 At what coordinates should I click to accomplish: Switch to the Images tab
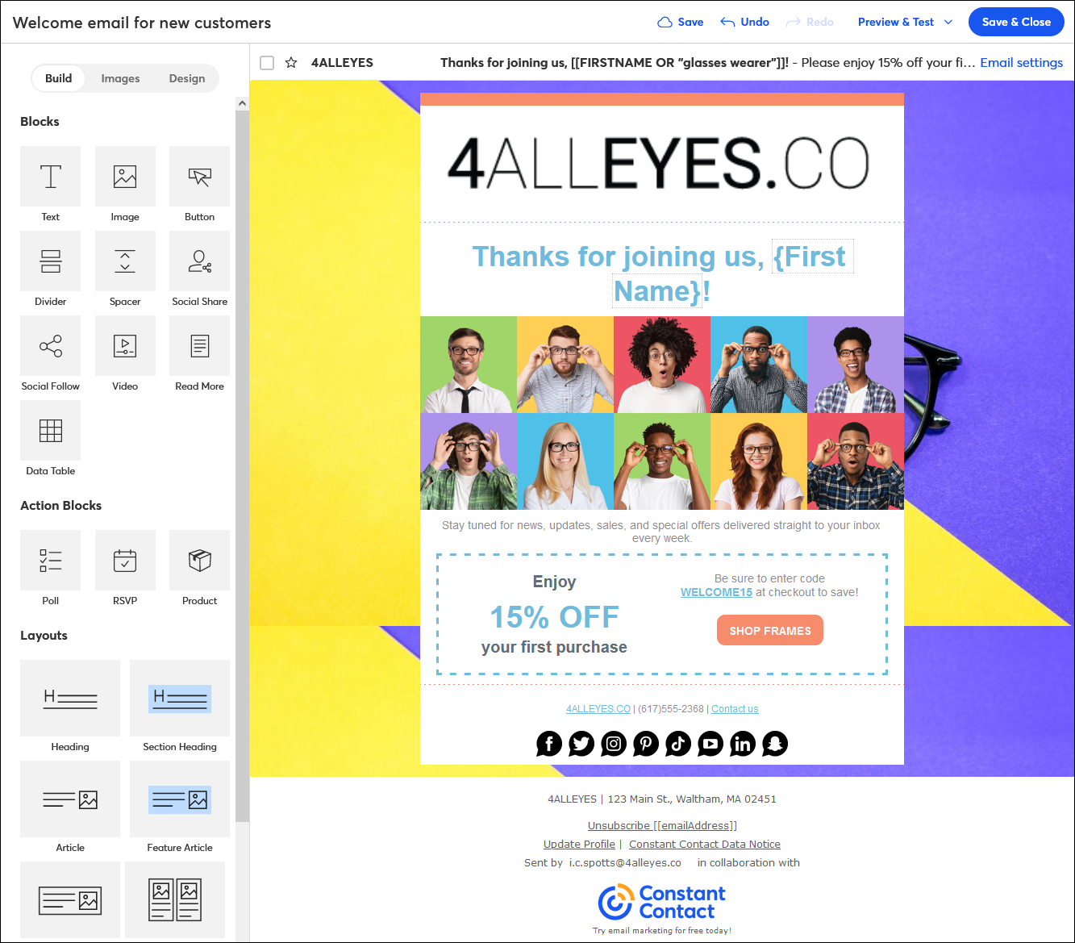[x=120, y=78]
